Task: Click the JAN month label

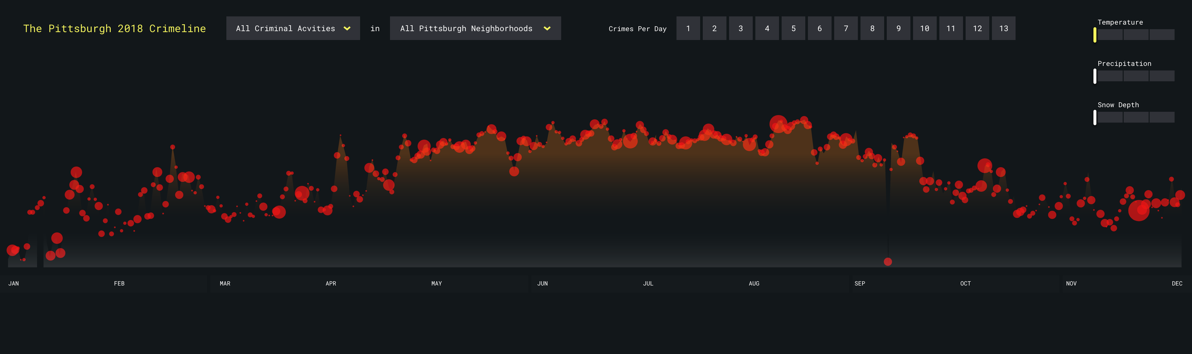Action: click(14, 284)
